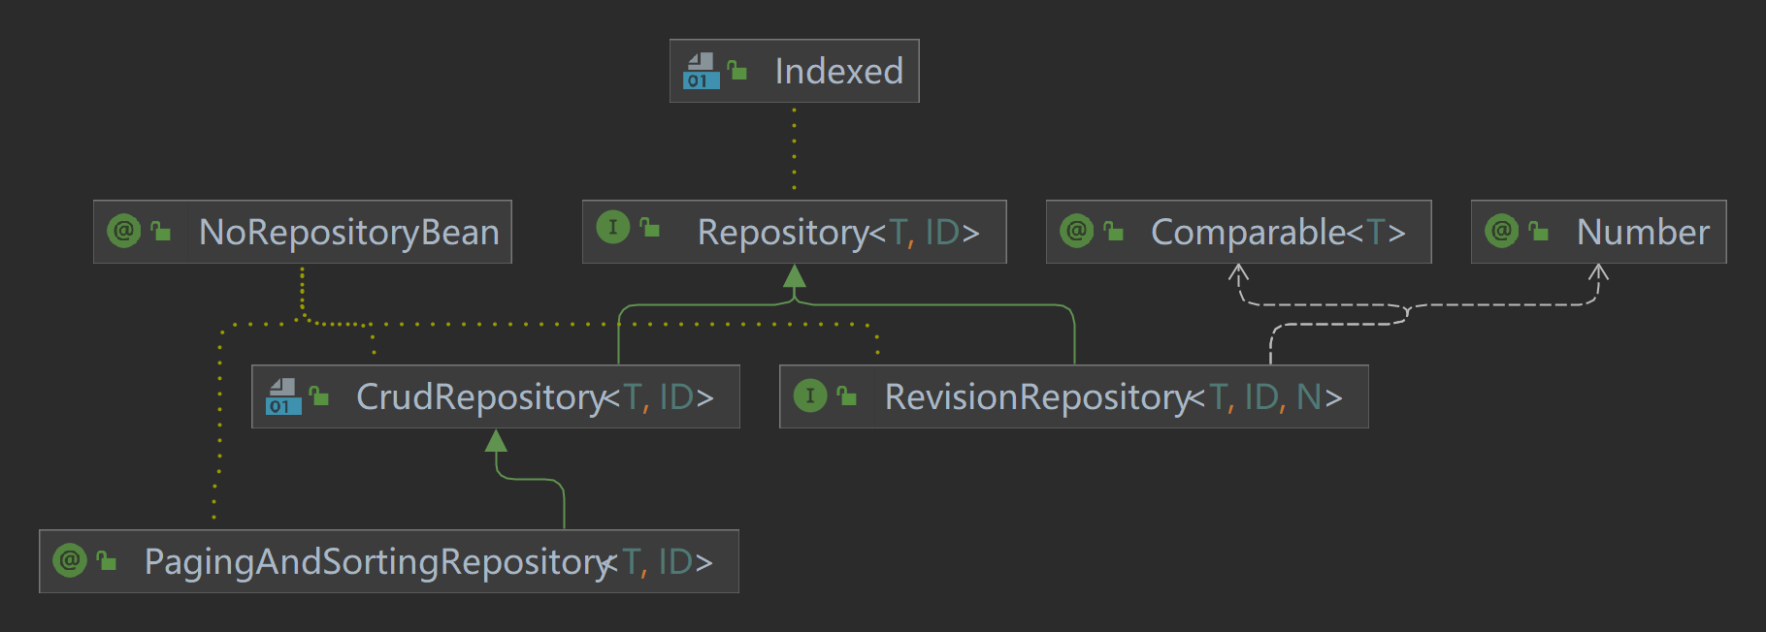Select the Comparable<T> node label
1766x632 pixels.
[1278, 233]
